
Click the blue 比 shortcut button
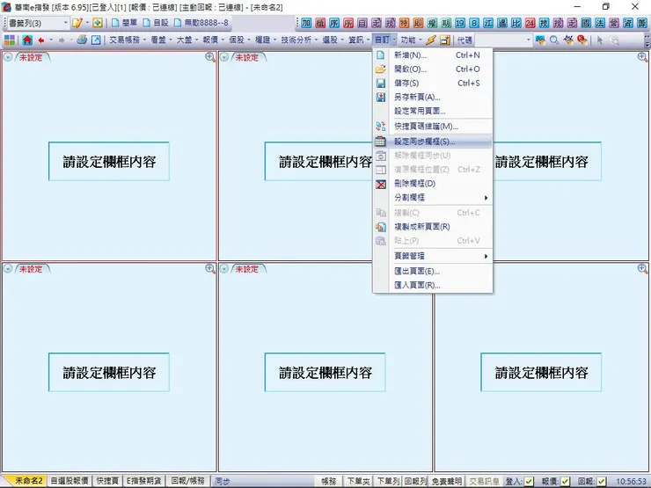[516, 23]
